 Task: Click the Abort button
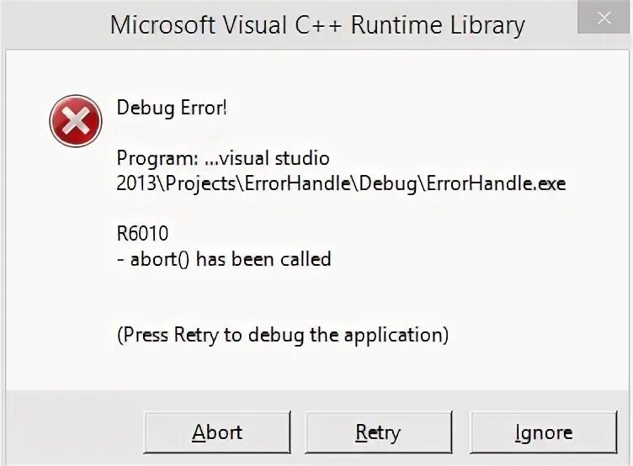(217, 432)
